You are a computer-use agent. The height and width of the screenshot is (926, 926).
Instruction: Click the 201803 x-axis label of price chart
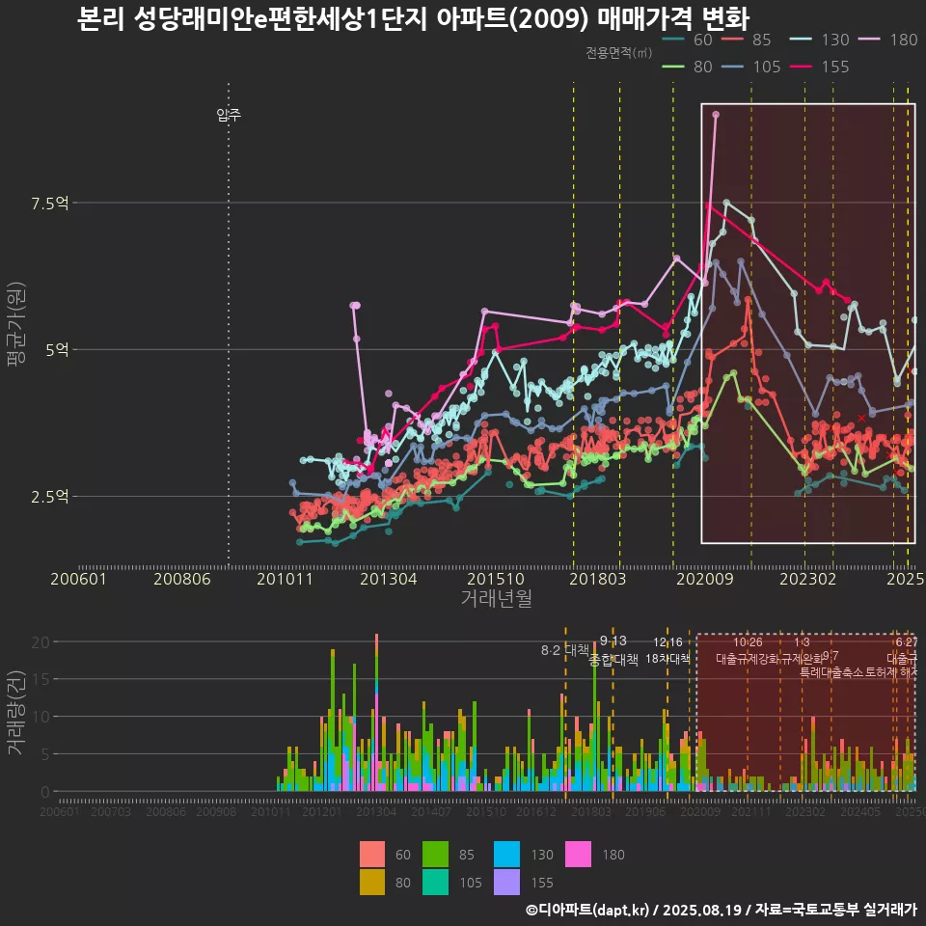[x=598, y=579]
